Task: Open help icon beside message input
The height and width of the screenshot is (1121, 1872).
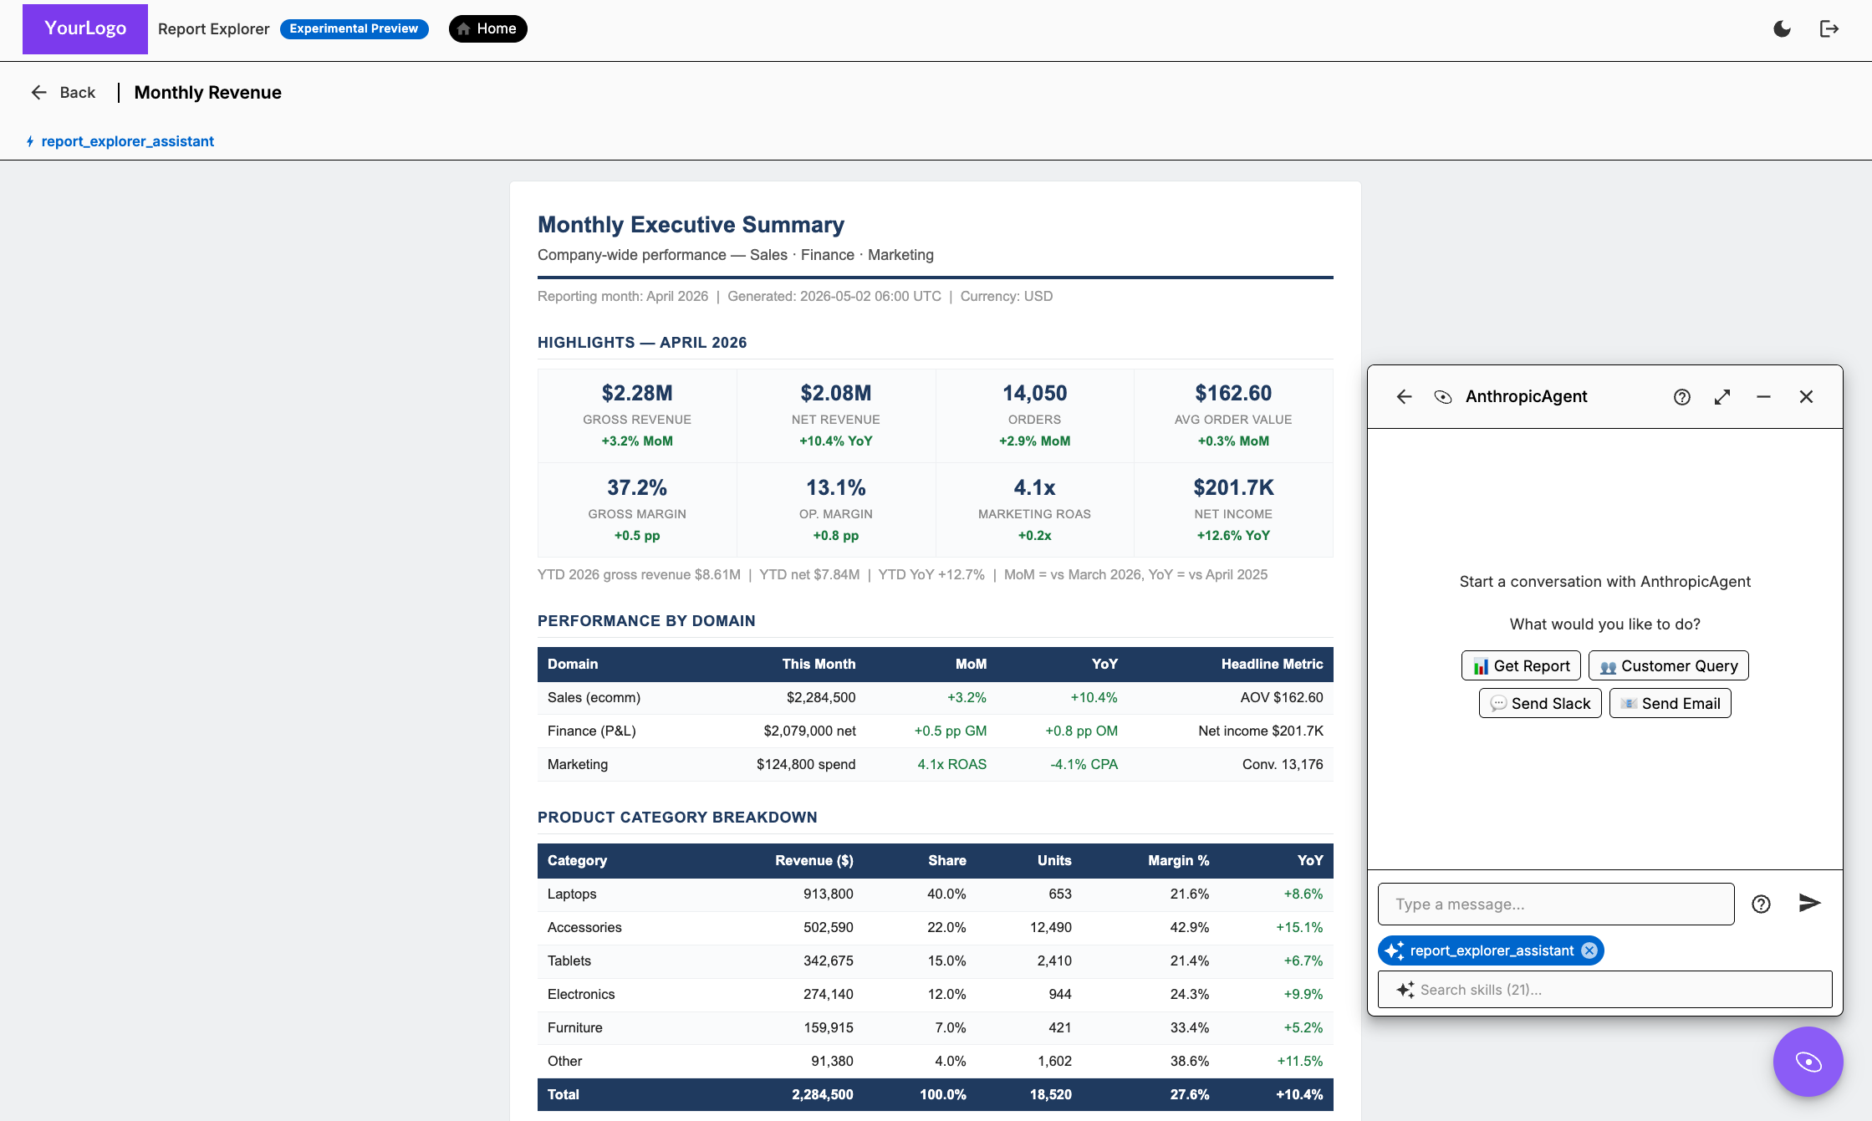Action: [1762, 904]
